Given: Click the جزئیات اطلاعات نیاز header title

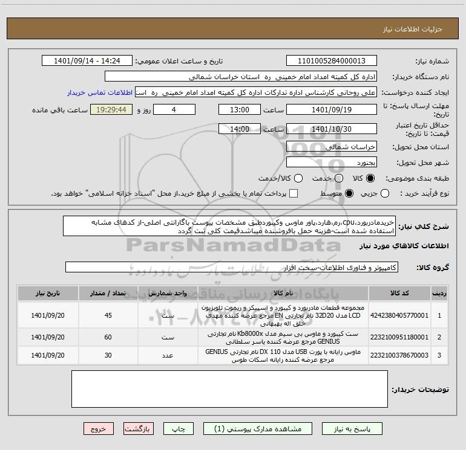Looking at the screenshot, I should [413, 29].
